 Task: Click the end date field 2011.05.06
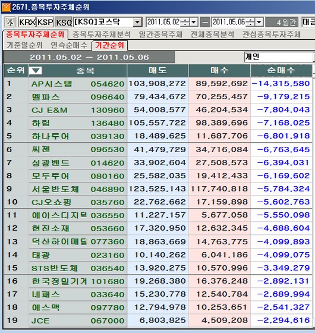(x=229, y=22)
